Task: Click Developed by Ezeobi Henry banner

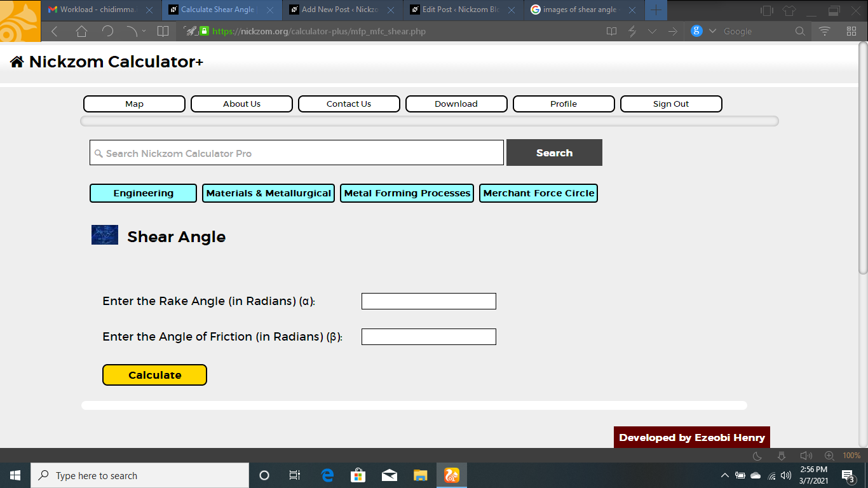Action: (x=692, y=437)
